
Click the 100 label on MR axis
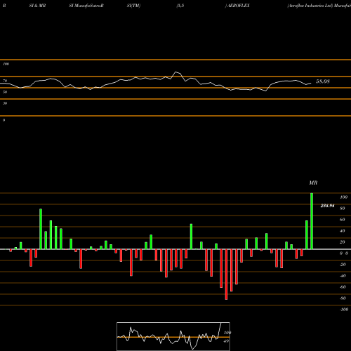[343, 197]
